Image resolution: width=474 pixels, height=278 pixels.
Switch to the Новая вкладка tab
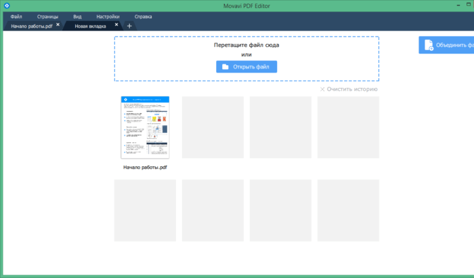click(x=90, y=26)
